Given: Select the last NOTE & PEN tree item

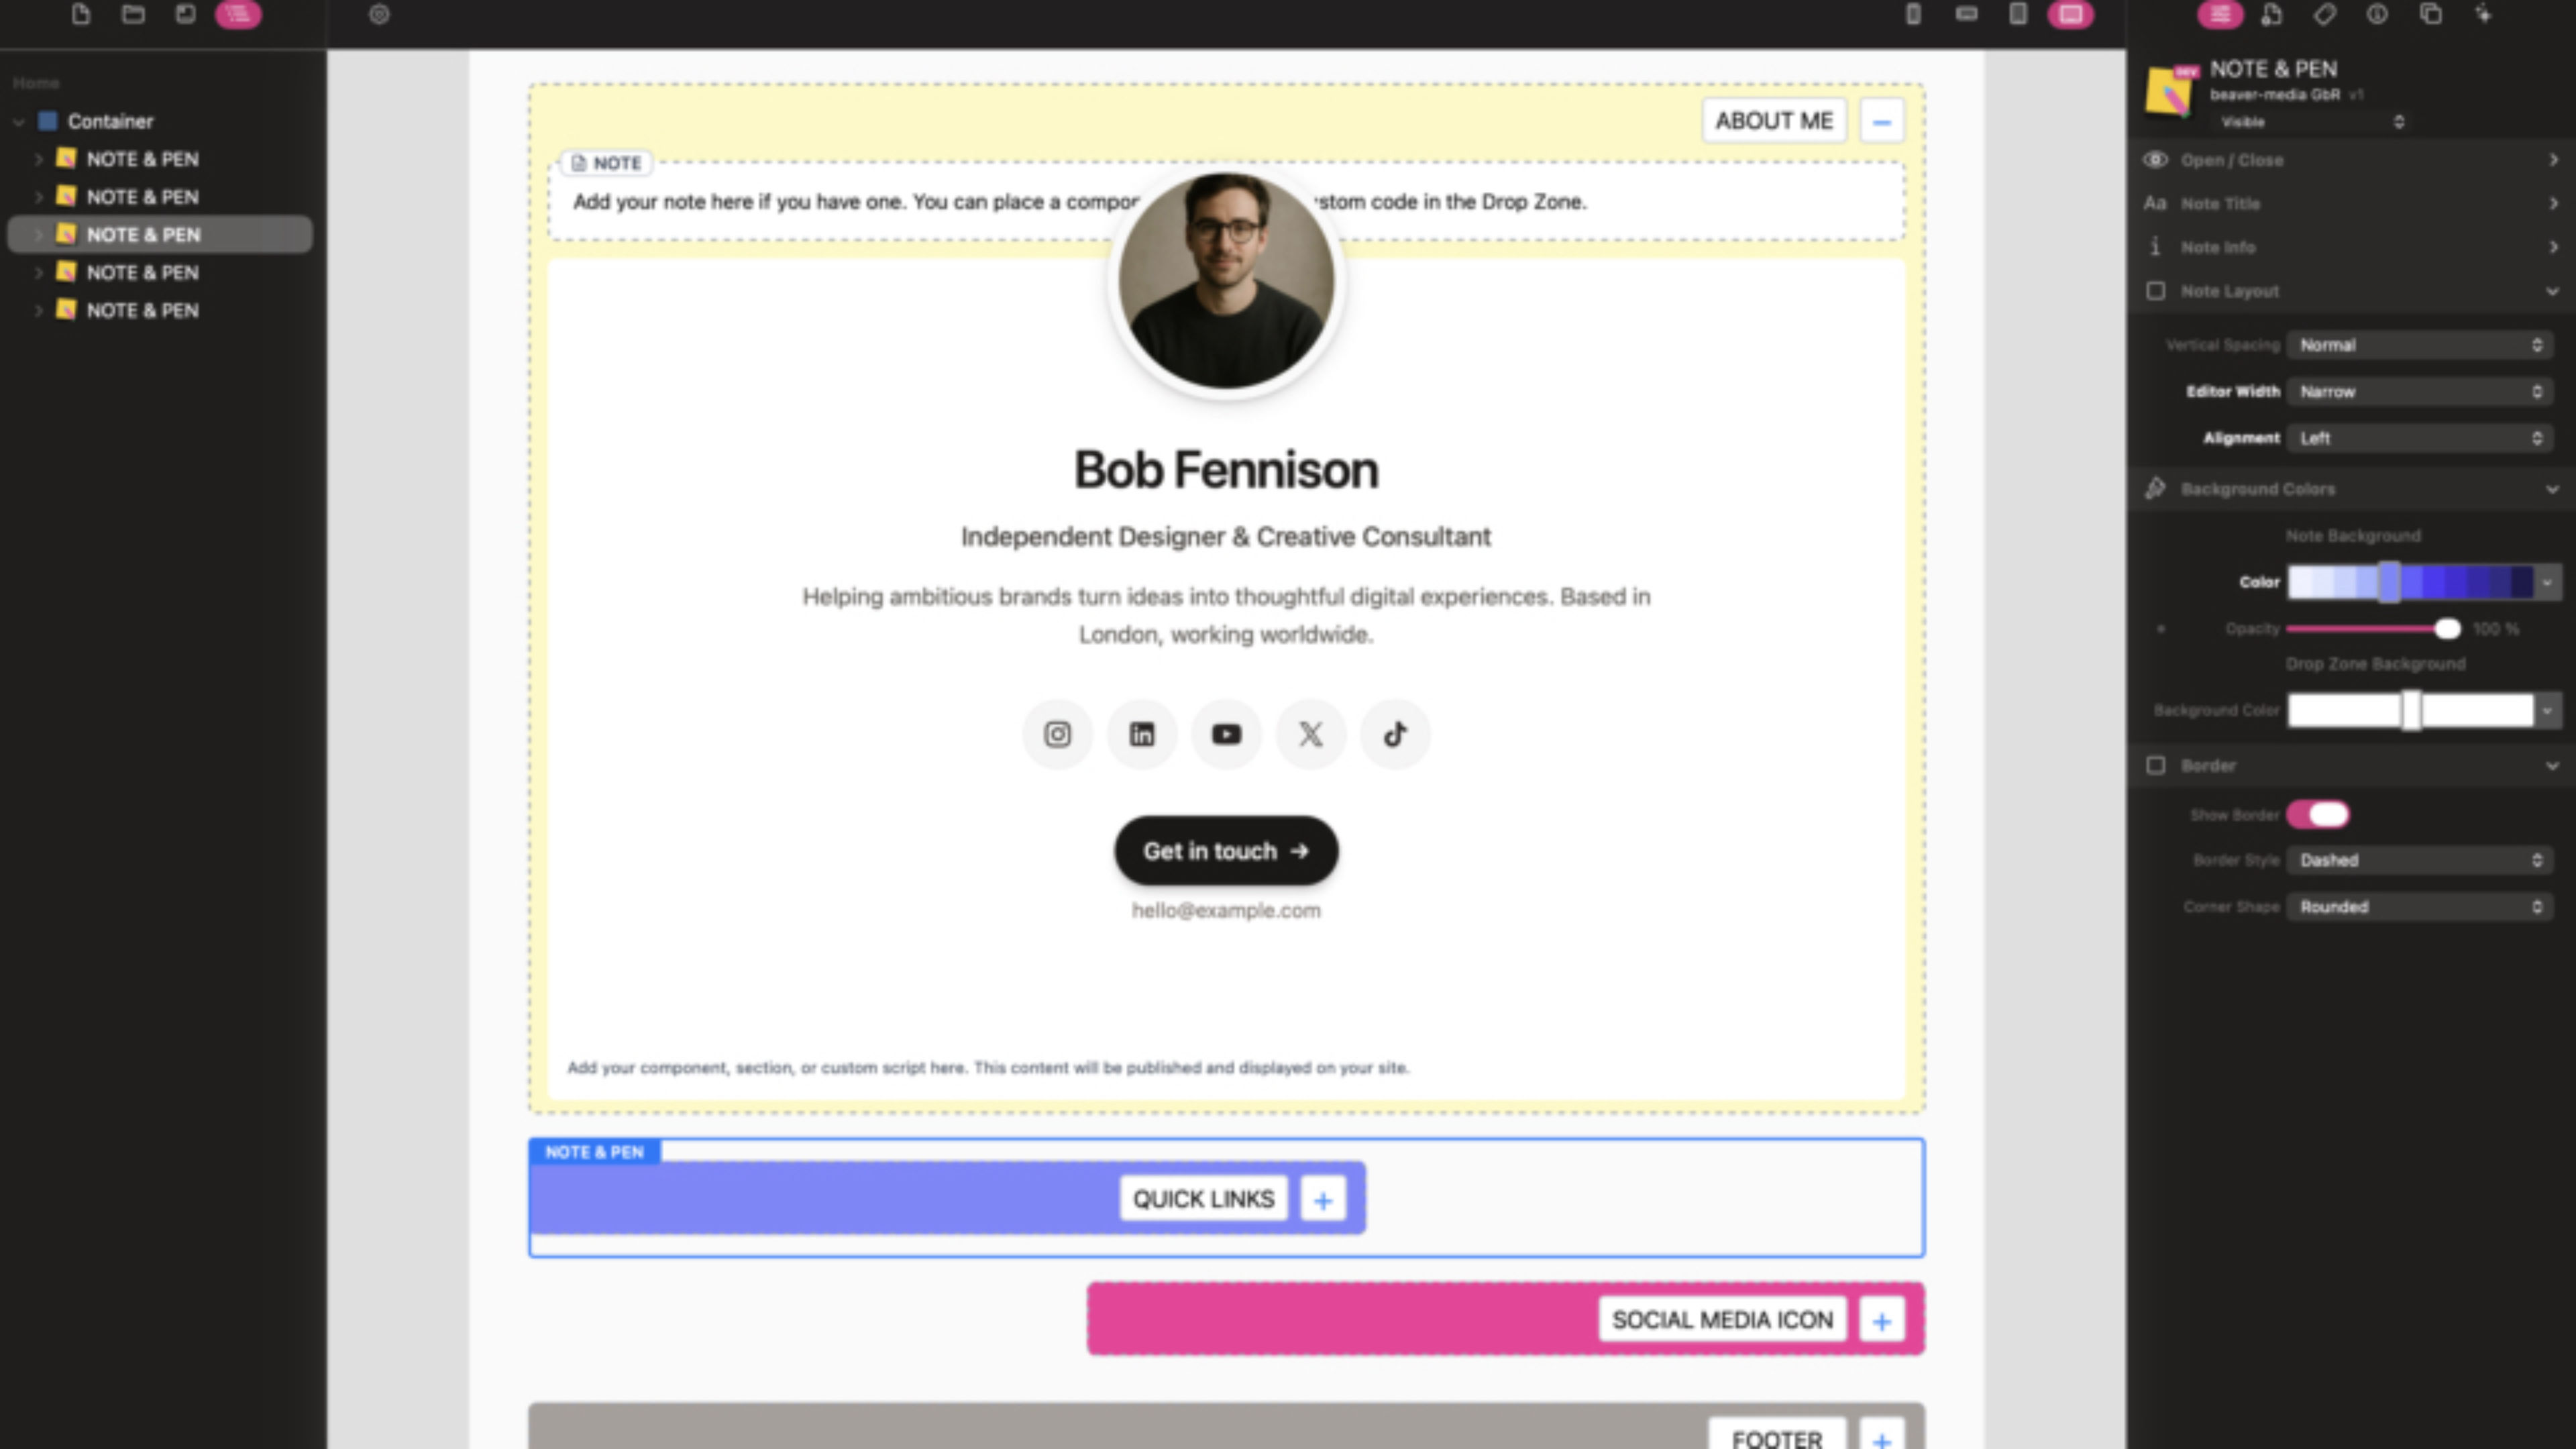Looking at the screenshot, I should 142,311.
